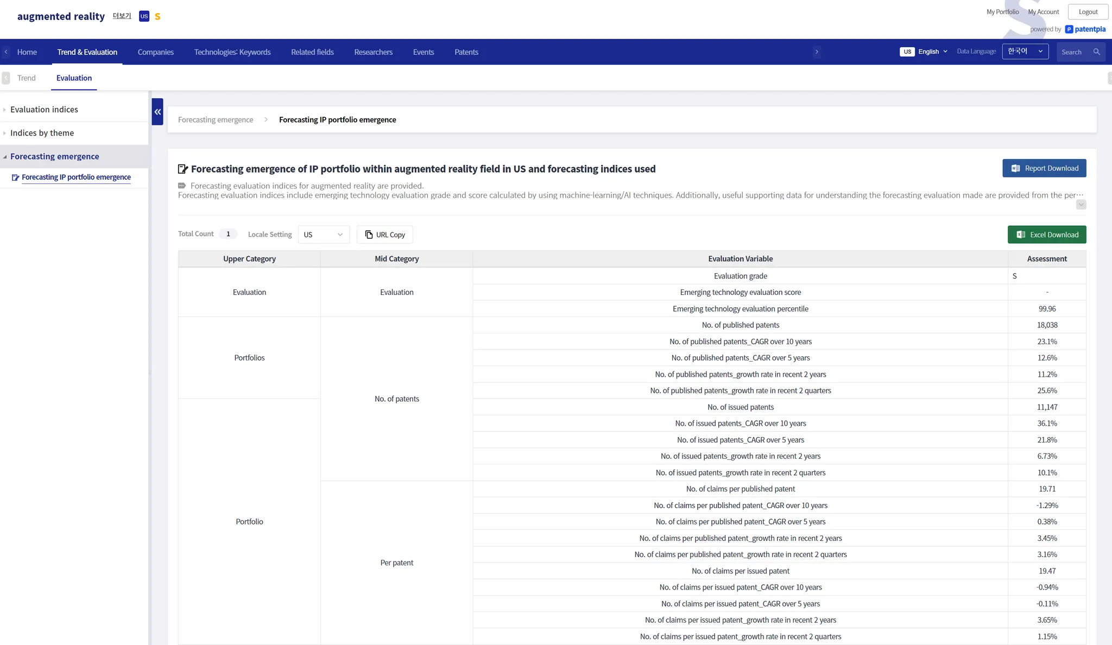Click the URL Copy button
The width and height of the screenshot is (1112, 645).
click(384, 235)
